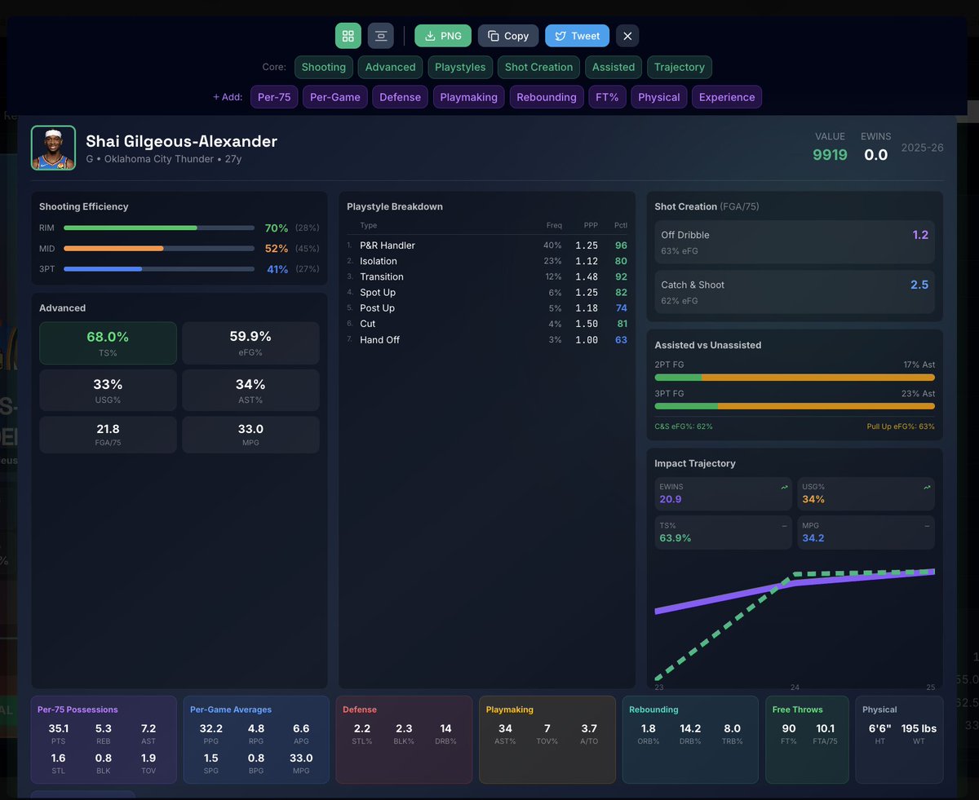Image resolution: width=979 pixels, height=800 pixels.
Task: Add the Defense stats section
Action: tap(400, 97)
